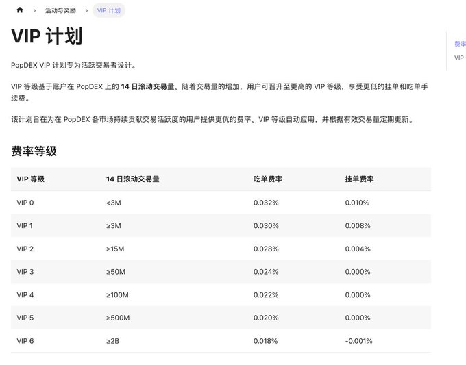Select the VIP 6 row label
The width and height of the screenshot is (466, 365).
point(25,341)
